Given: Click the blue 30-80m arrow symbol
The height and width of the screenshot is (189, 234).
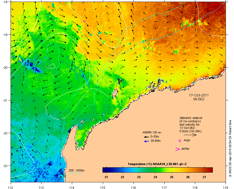Looking at the screenshot, I should tap(147, 141).
